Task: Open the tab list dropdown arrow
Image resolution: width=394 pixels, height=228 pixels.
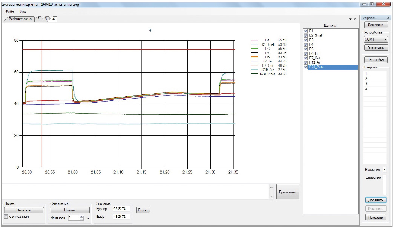Action: point(350,19)
